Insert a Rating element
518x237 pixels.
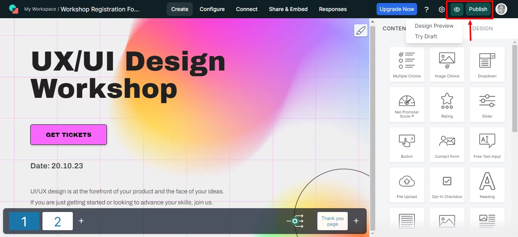click(x=447, y=105)
